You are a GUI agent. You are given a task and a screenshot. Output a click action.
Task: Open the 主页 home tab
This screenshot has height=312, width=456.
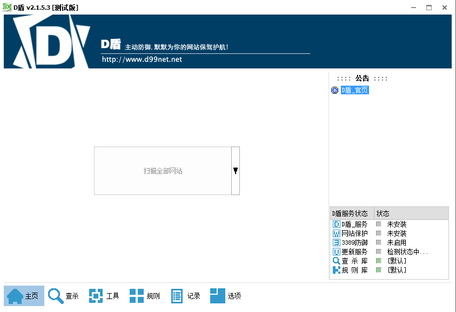click(x=24, y=296)
